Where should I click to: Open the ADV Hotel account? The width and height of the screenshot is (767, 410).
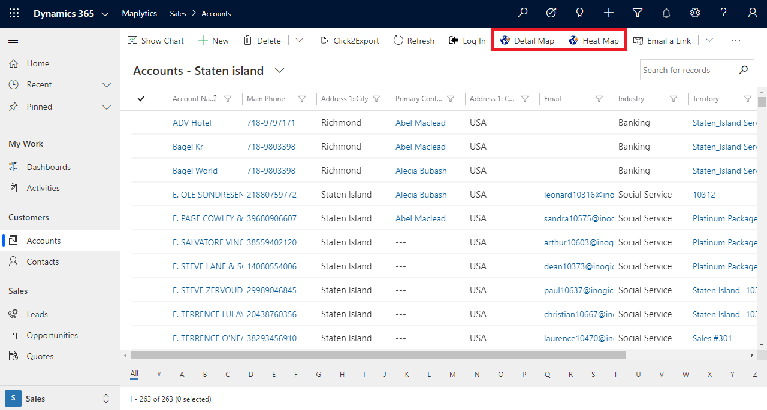pyautogui.click(x=192, y=123)
